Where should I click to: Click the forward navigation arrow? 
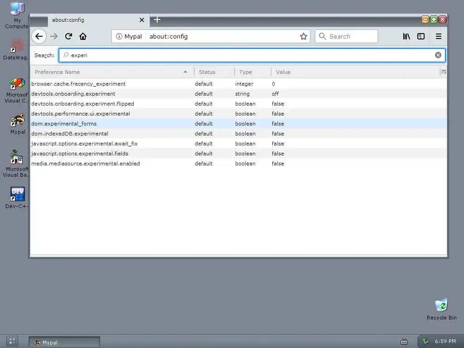tap(54, 36)
